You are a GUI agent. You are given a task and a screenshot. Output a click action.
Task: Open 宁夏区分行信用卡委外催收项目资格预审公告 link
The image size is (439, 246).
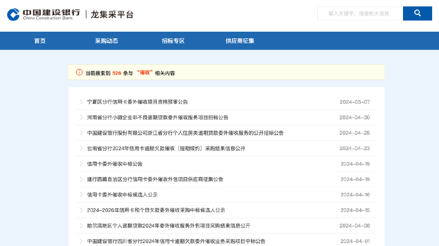(137, 102)
